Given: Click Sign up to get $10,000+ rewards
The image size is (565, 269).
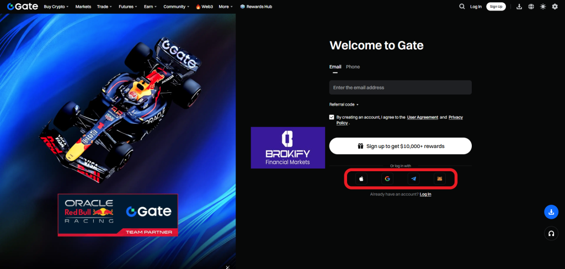Looking at the screenshot, I should 401,146.
